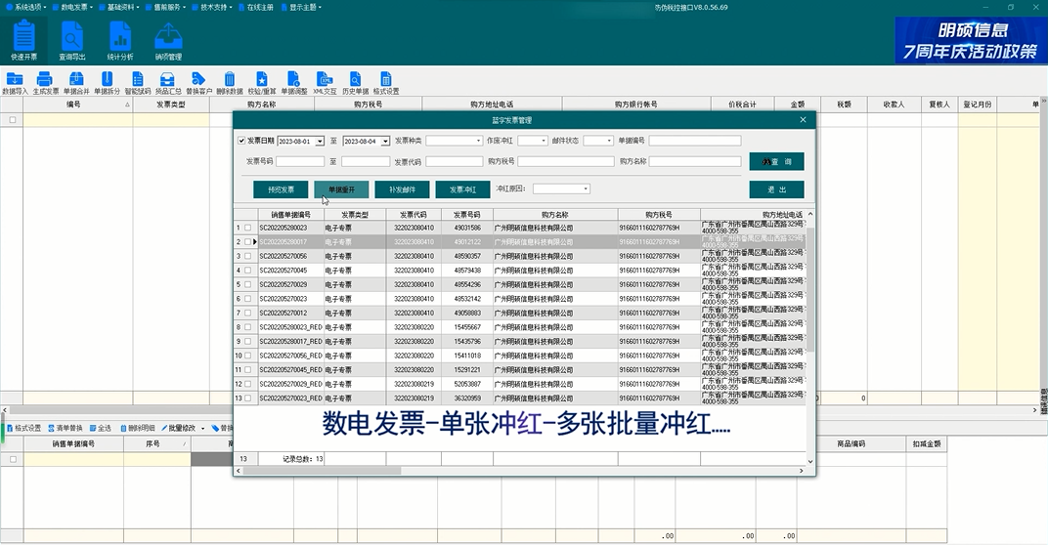Uncheck the 发票日期 date filter checkbox
Screen dimensions: 1048x545
242,141
